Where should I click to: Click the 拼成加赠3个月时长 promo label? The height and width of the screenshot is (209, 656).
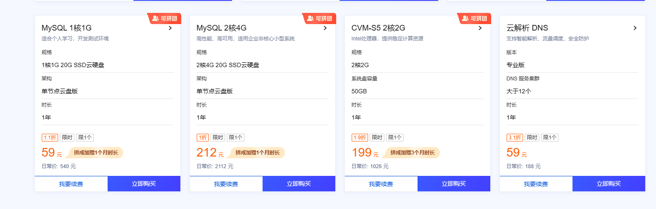pos(412,153)
